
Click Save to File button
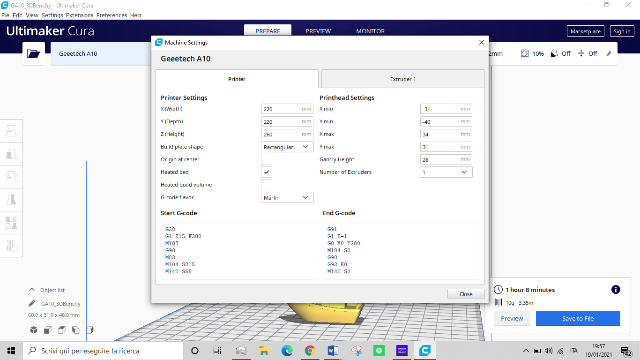[x=578, y=318]
